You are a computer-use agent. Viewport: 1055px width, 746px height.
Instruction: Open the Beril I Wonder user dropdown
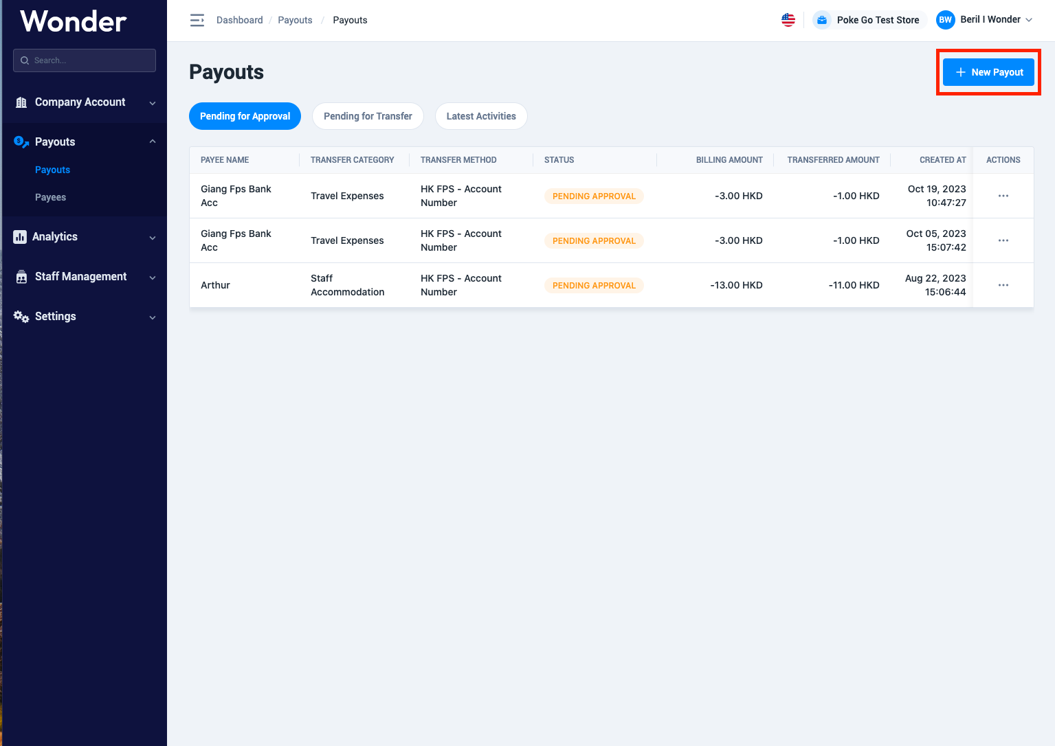coord(985,20)
